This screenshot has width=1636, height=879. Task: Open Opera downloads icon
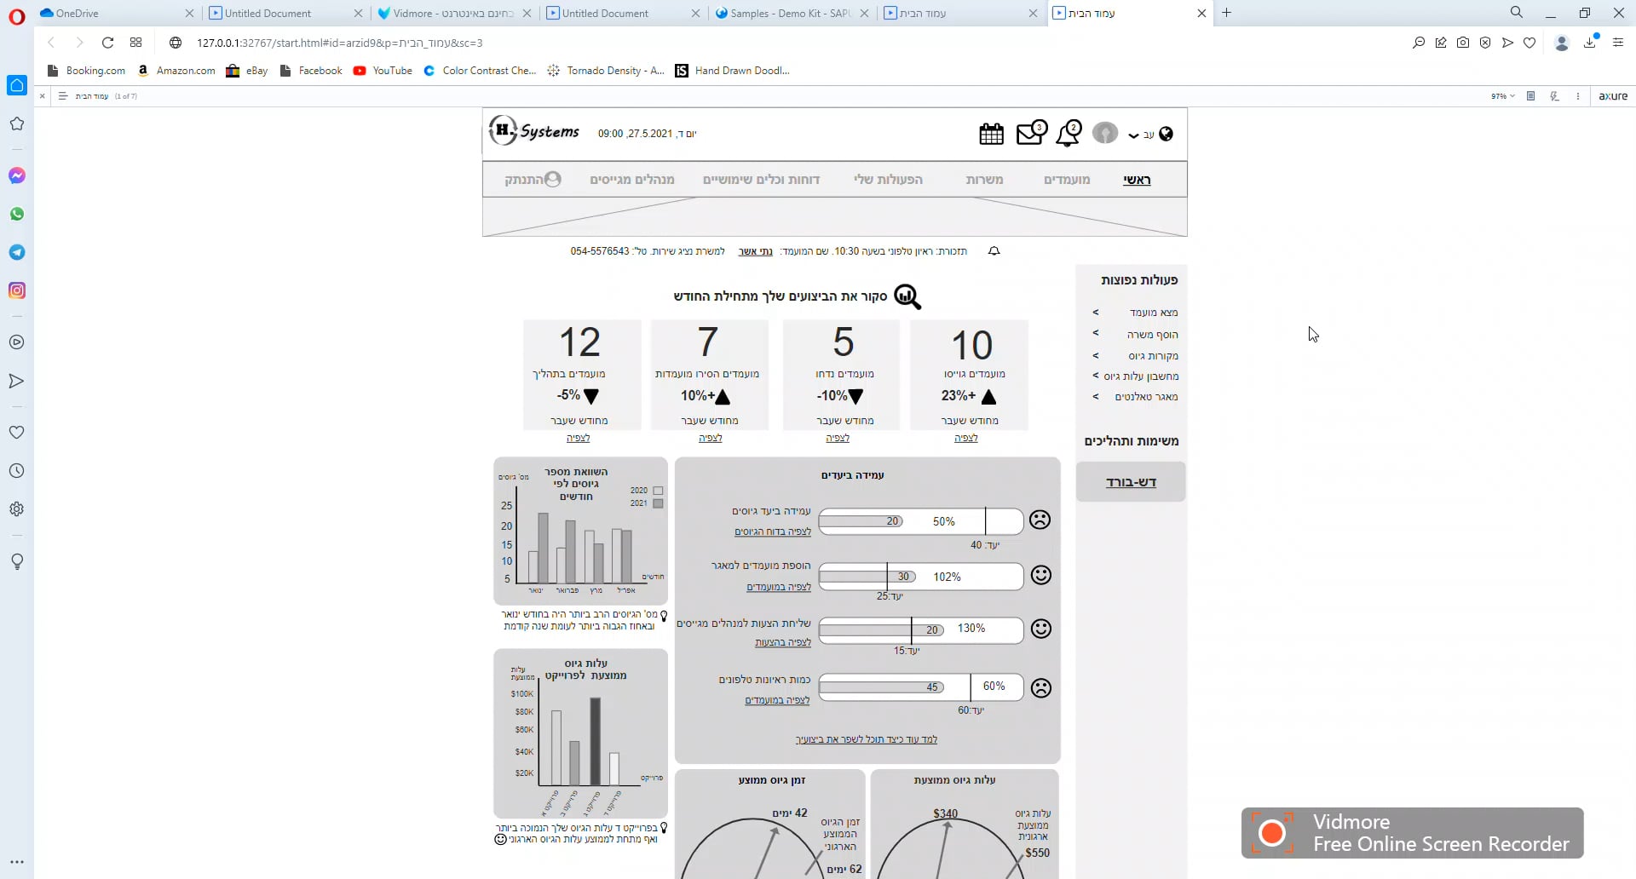pos(1590,43)
